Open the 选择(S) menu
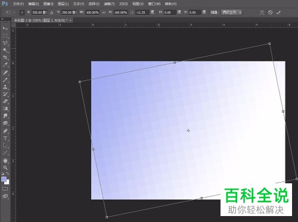Screen dimensions: 298x222 click(94, 4)
